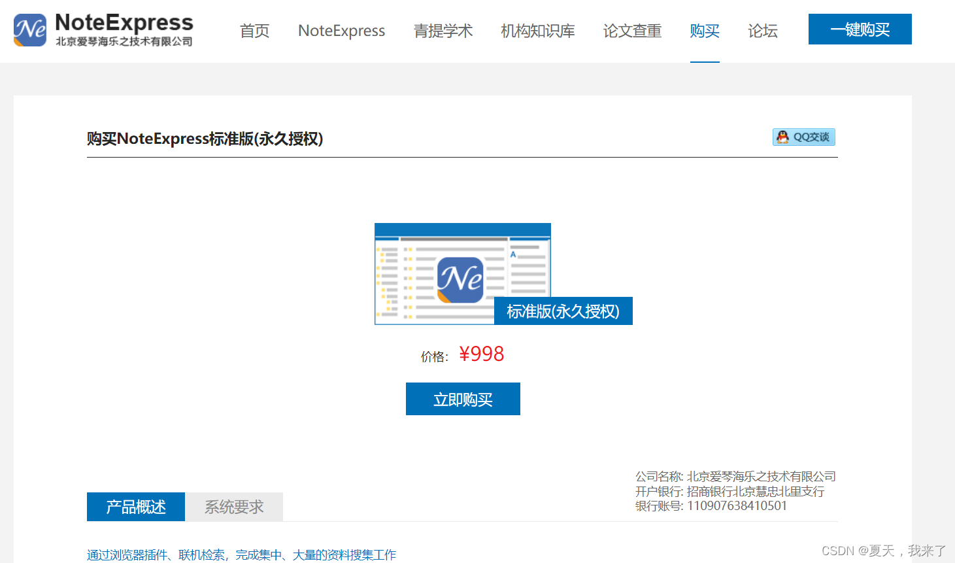Screen dimensions: 955x563
Task: Select 论文查重 in the top menu
Action: click(632, 31)
